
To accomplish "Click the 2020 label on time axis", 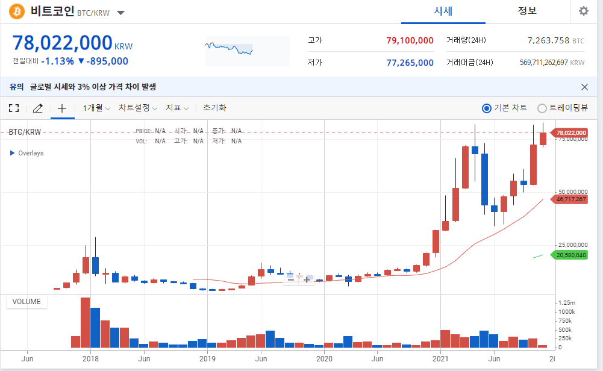I will tap(324, 359).
